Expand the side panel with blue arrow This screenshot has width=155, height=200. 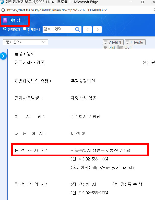click(x=3, y=56)
